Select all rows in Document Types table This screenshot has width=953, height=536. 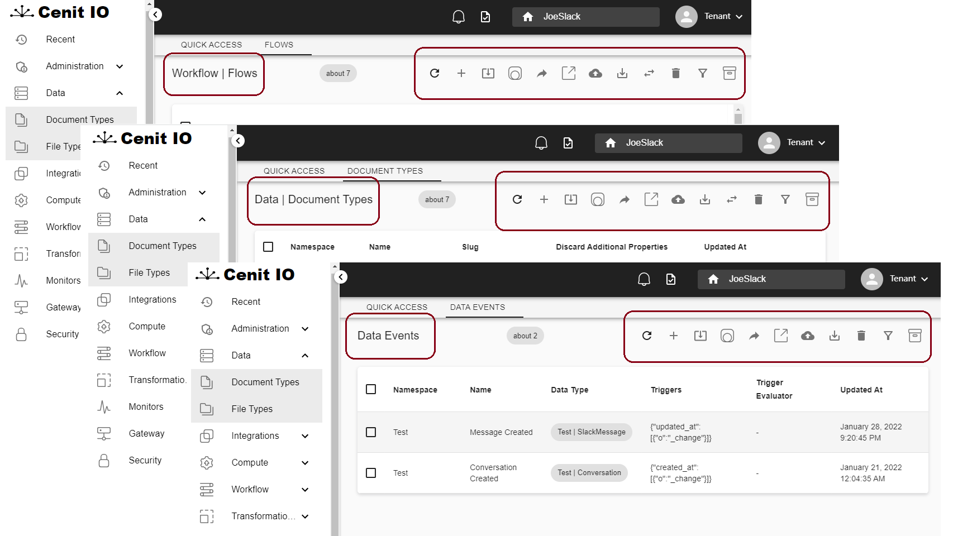coord(268,247)
